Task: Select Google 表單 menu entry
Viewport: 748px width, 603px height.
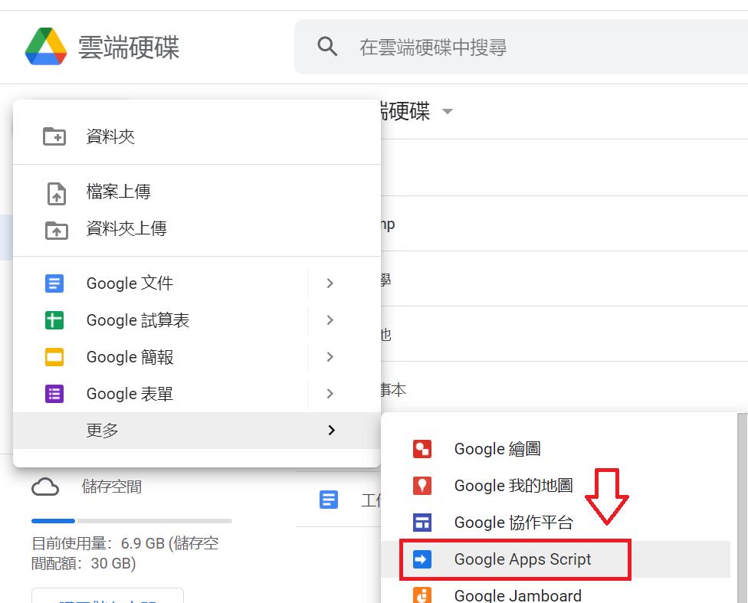Action: point(160,394)
